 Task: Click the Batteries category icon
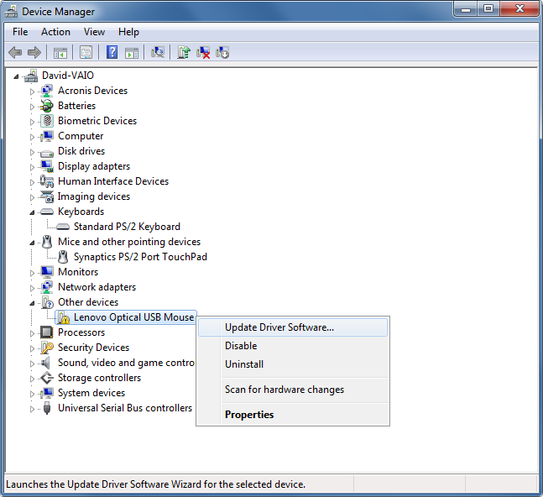[47, 106]
